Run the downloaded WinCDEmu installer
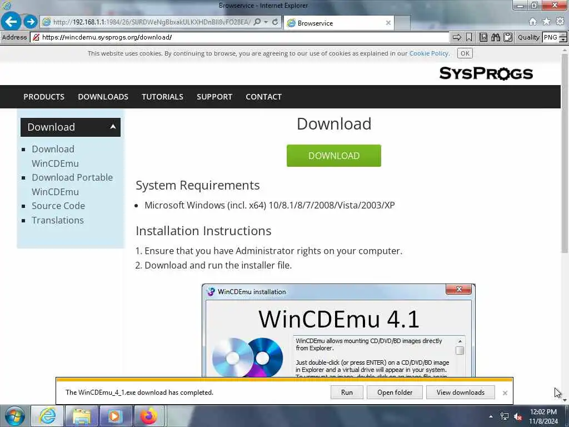Viewport: 569px width, 427px height. tap(347, 393)
